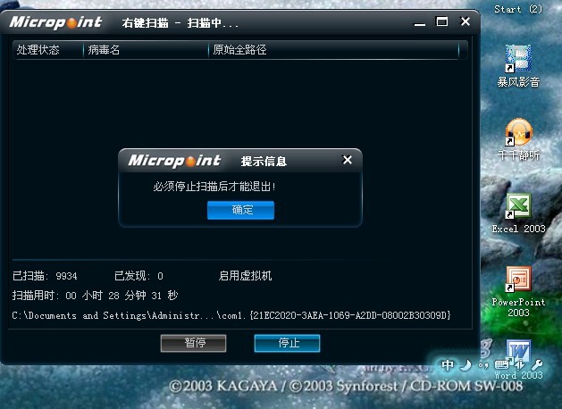Image resolution: width=562 pixels, height=409 pixels.
Task: Toggle the half-moon width icon in IME bar
Action: pyautogui.click(x=466, y=365)
